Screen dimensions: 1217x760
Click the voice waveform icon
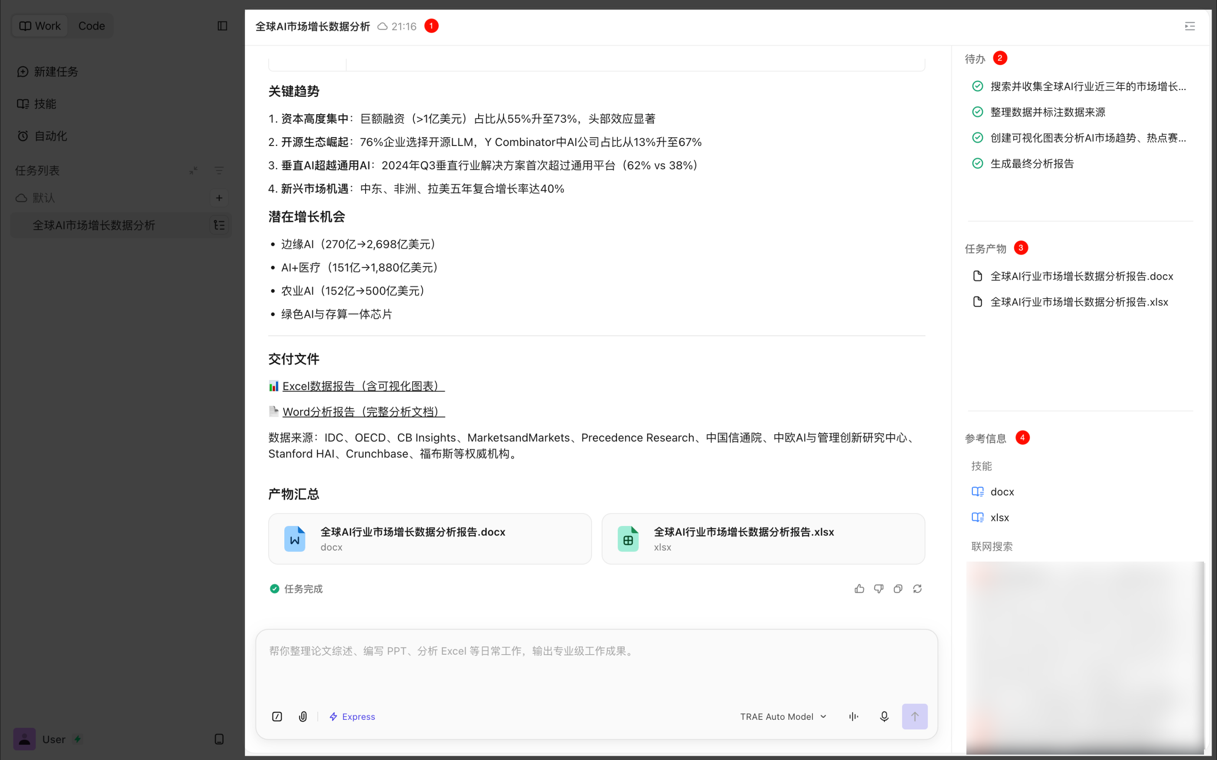854,716
